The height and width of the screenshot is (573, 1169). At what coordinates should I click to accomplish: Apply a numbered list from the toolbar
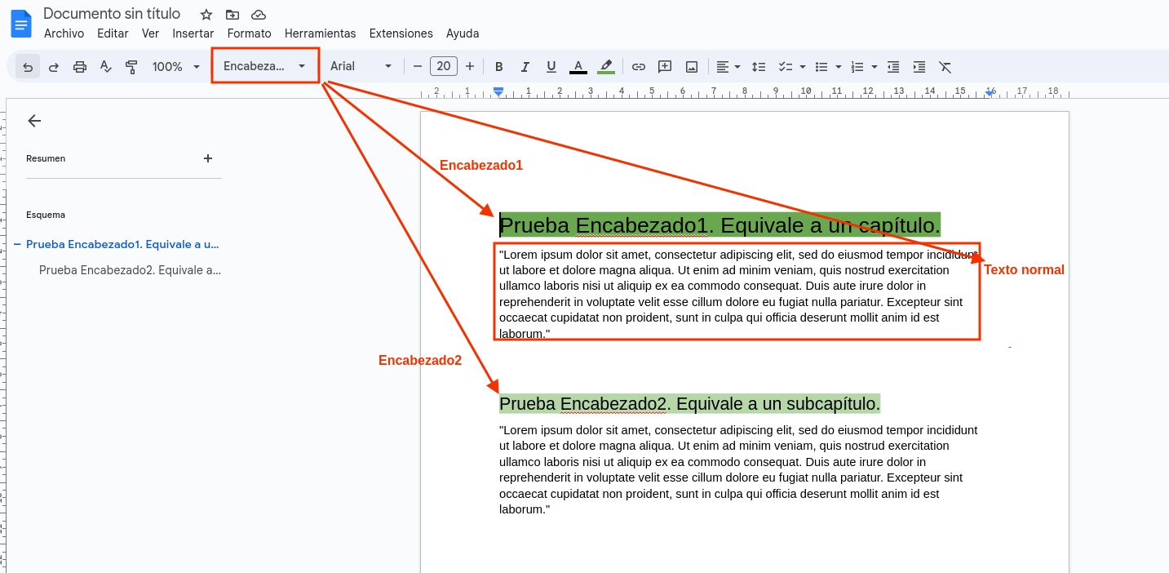point(857,67)
